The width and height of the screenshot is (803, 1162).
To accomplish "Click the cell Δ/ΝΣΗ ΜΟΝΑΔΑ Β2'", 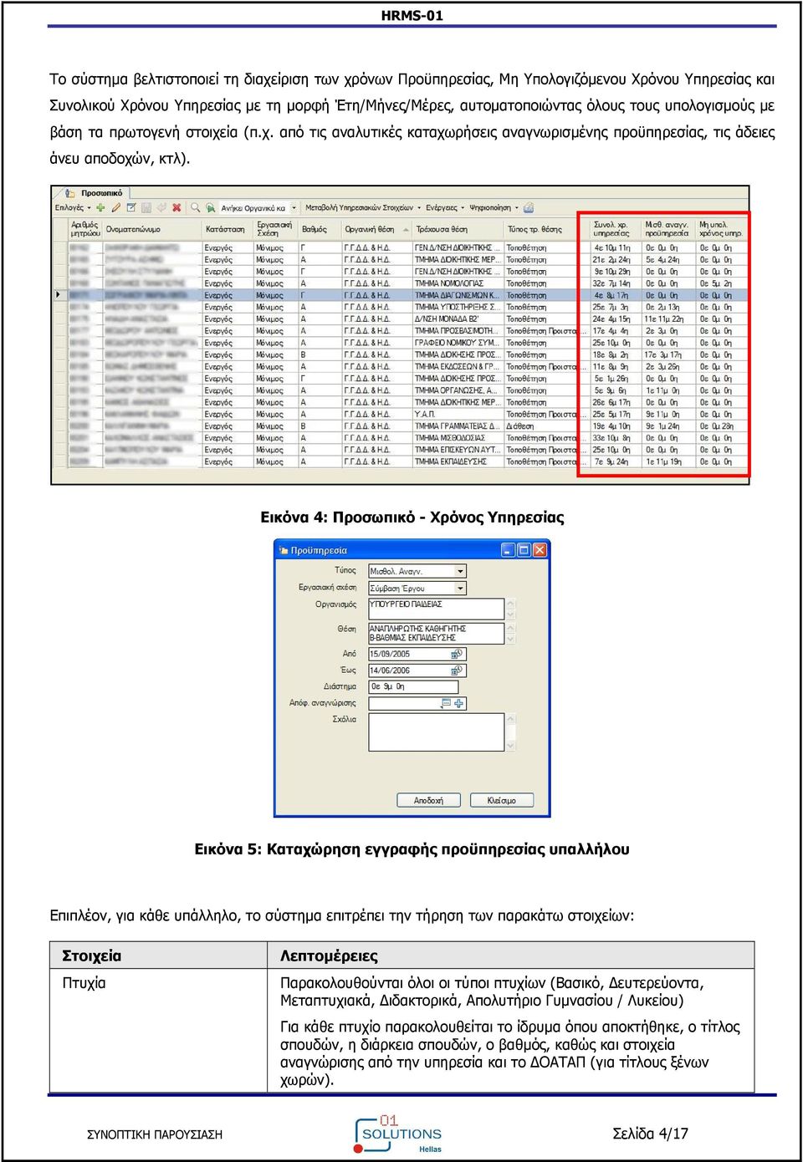I will click(458, 319).
